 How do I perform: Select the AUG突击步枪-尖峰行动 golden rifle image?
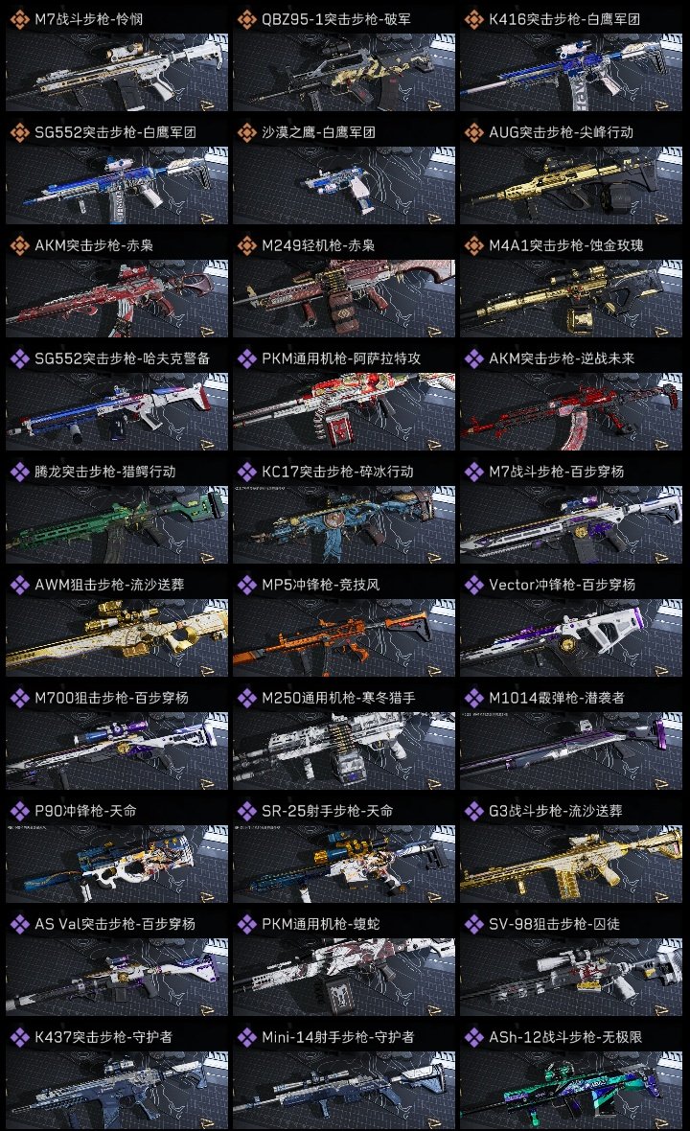(x=571, y=185)
